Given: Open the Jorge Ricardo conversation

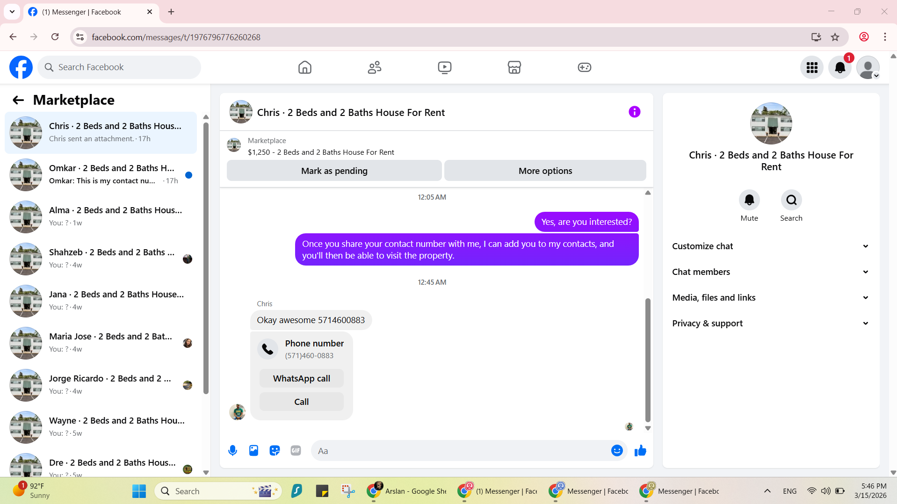Looking at the screenshot, I should tap(101, 385).
